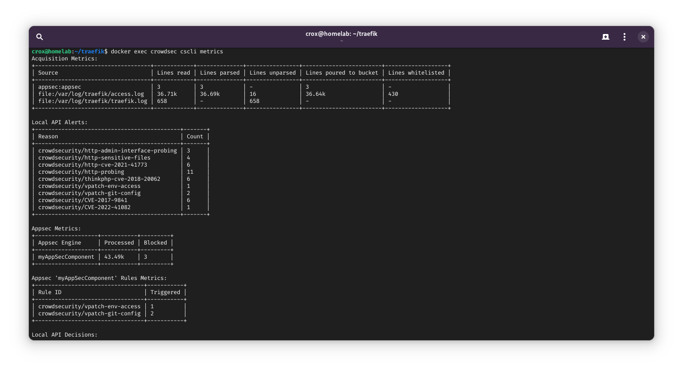
Task: Open terminal search with the magnifier icon
Action: (x=40, y=37)
